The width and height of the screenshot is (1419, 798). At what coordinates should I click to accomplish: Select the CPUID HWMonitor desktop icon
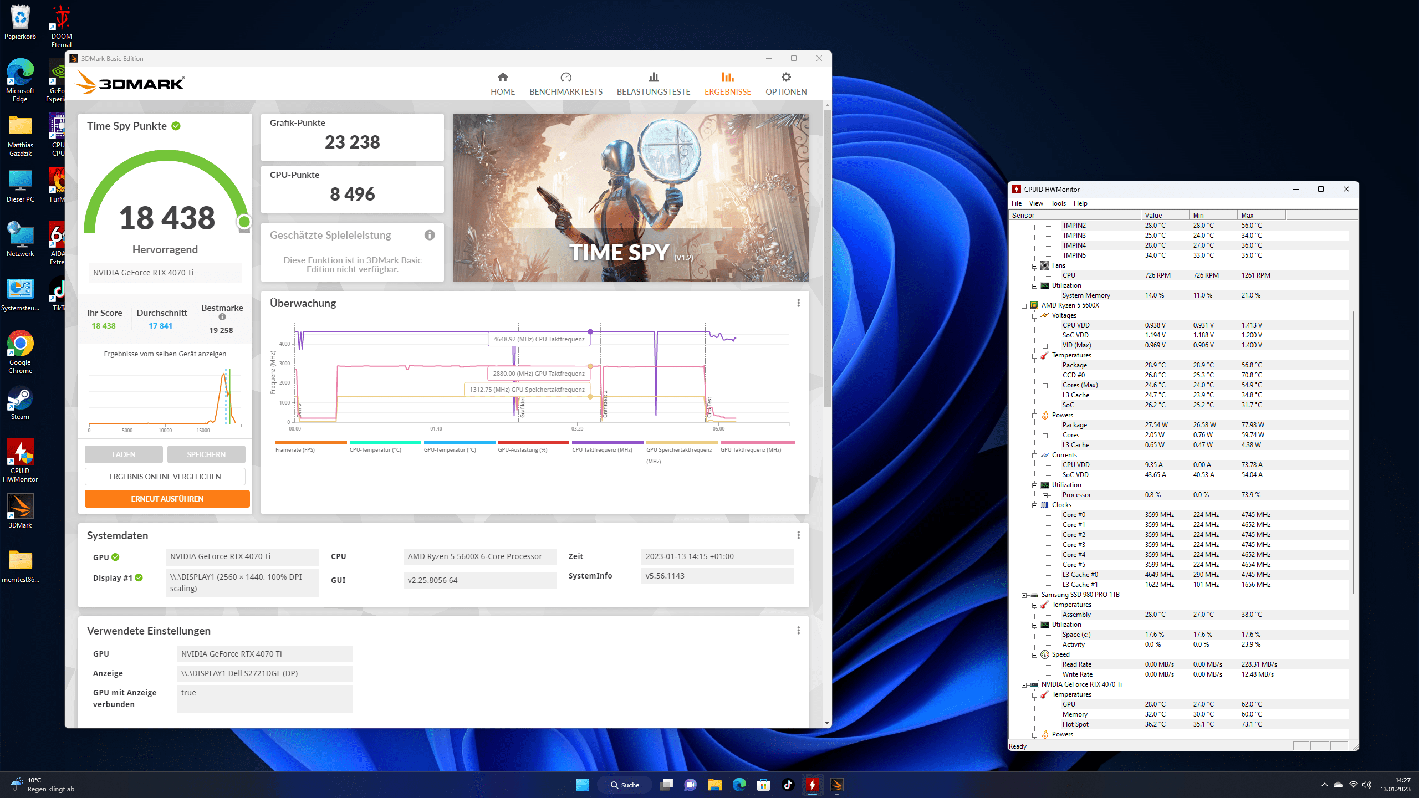(21, 460)
